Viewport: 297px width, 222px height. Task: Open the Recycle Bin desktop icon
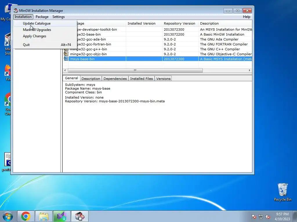(x=282, y=192)
